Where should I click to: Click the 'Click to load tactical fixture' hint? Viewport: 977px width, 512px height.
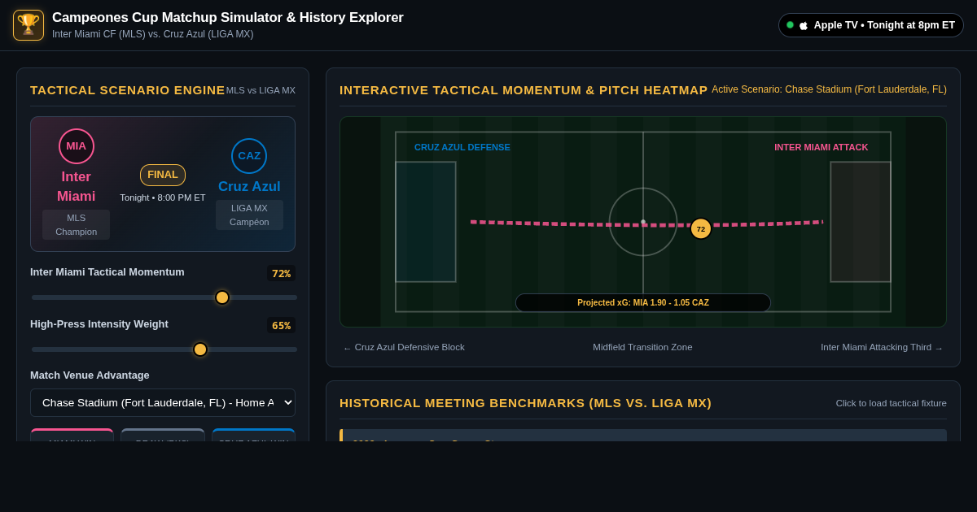click(x=891, y=403)
